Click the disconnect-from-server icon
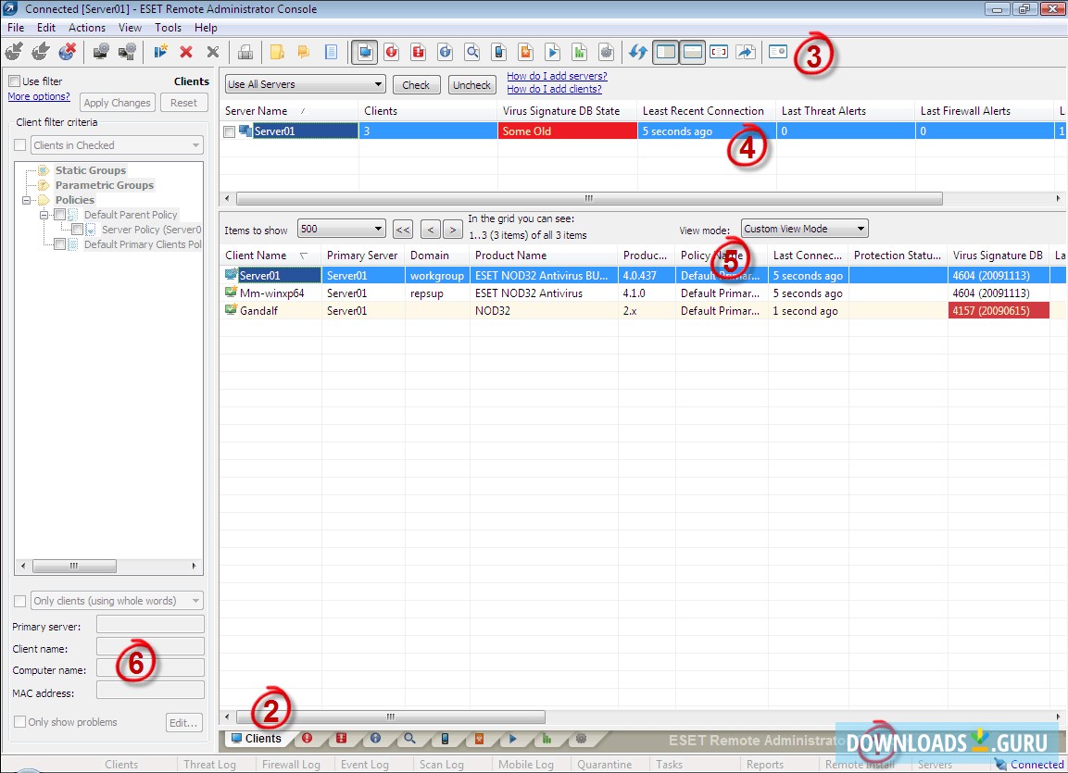 pos(65,52)
